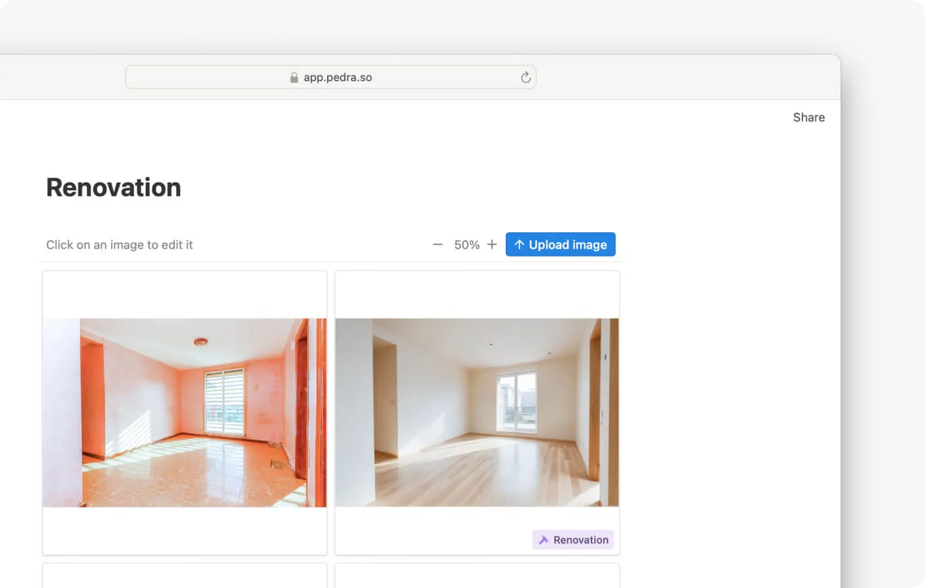This screenshot has width=925, height=588.
Task: Open the renovated white room image
Action: click(x=477, y=413)
